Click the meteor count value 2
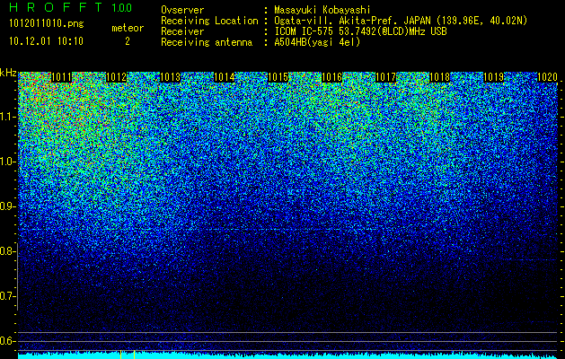 [x=128, y=41]
